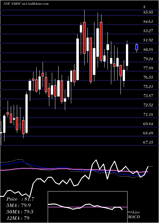This screenshot has width=159, height=223.
Task: Click the 84.61 price axis label
Action: 148,22
